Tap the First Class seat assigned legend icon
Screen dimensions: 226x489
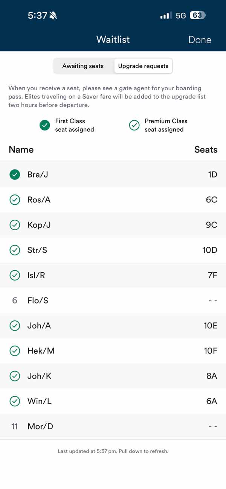coord(45,125)
